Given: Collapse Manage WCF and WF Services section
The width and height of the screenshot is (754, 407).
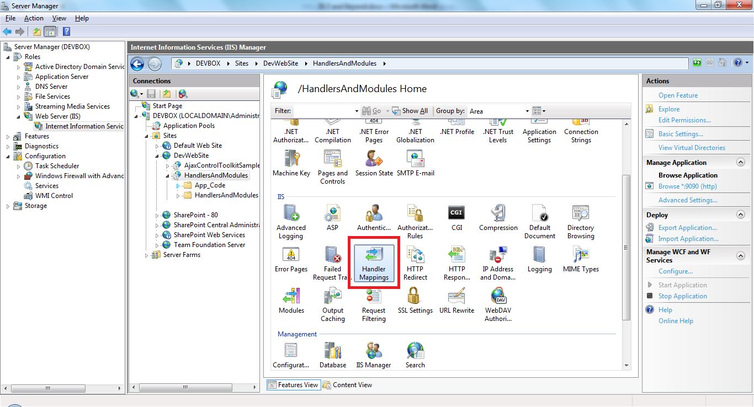Looking at the screenshot, I should click(x=740, y=255).
